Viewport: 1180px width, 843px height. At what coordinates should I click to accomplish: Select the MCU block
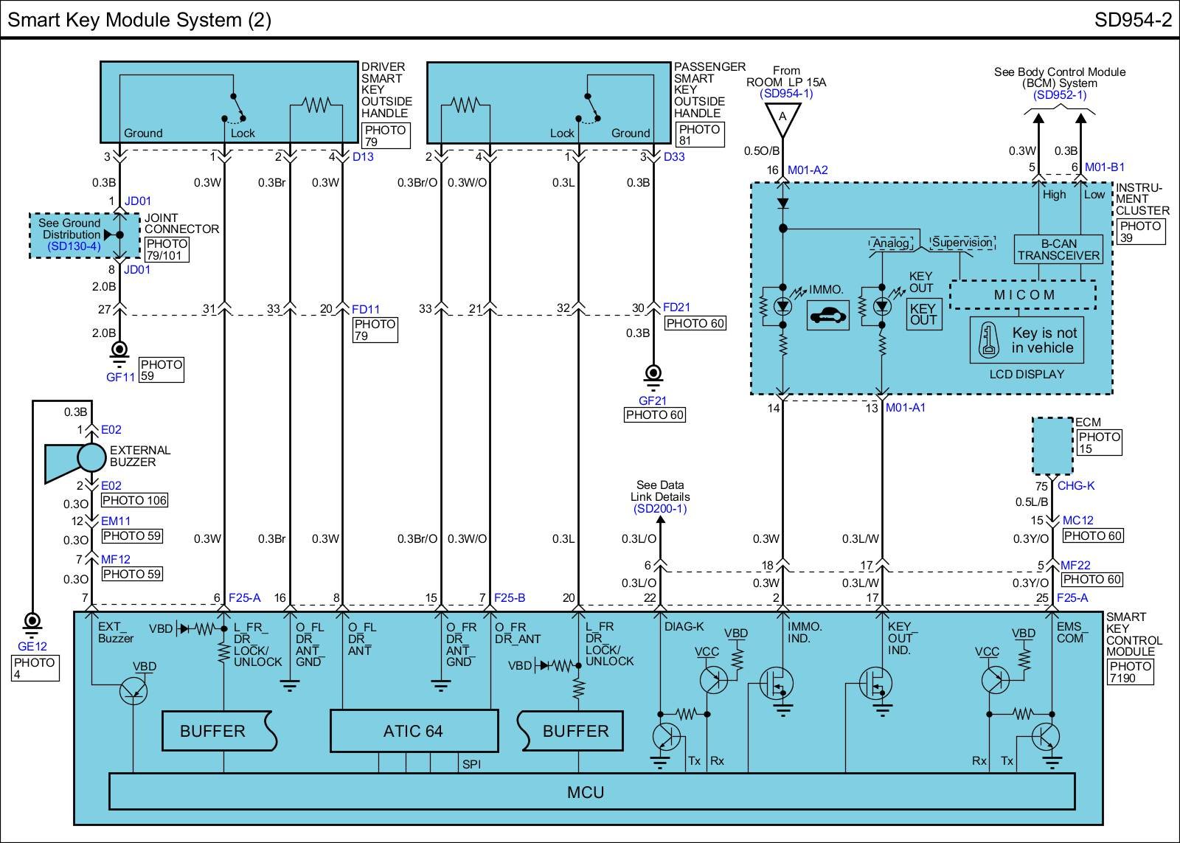coord(586,792)
